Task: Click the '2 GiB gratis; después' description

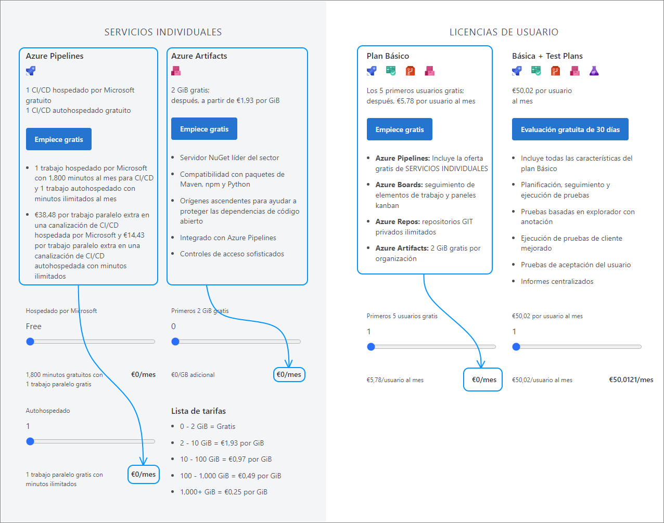Action: click(225, 95)
